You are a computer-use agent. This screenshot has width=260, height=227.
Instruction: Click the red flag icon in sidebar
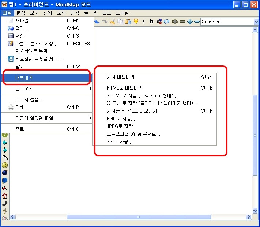pos(5,188)
